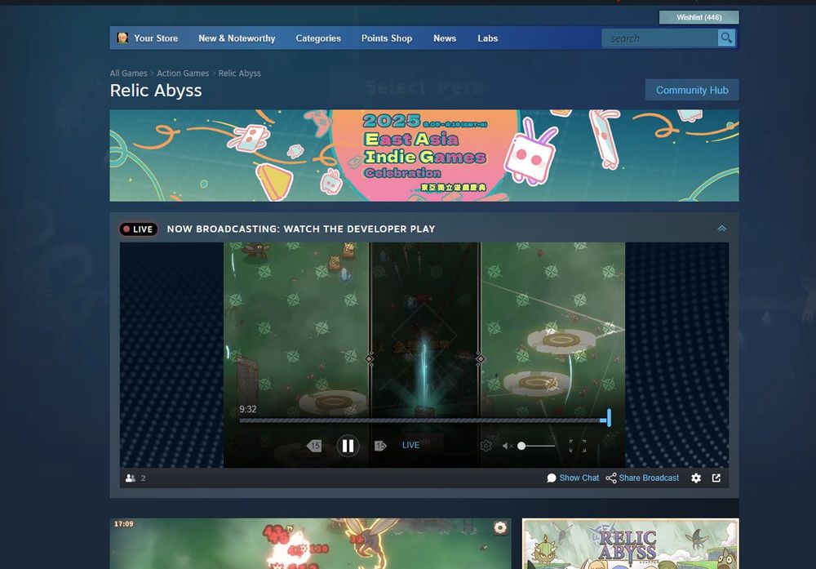Screen dimensions: 816x569
Task: Pause the broadcast video
Action: click(348, 446)
